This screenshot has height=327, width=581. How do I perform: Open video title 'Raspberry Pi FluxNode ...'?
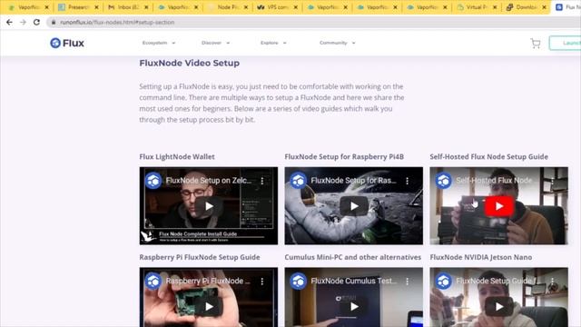coord(208,281)
